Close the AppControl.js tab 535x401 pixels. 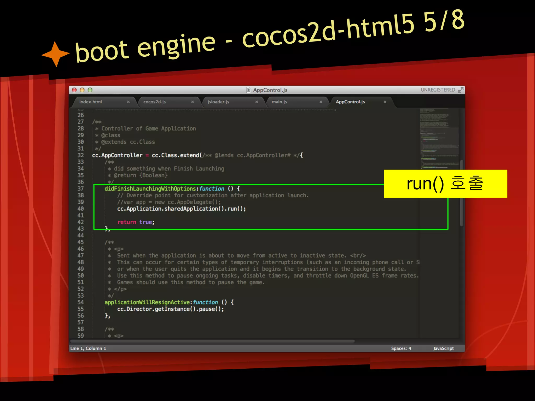tap(385, 102)
